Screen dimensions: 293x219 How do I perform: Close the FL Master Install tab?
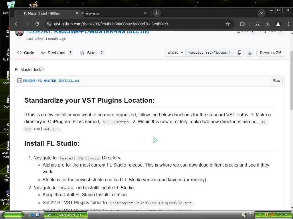77,13
